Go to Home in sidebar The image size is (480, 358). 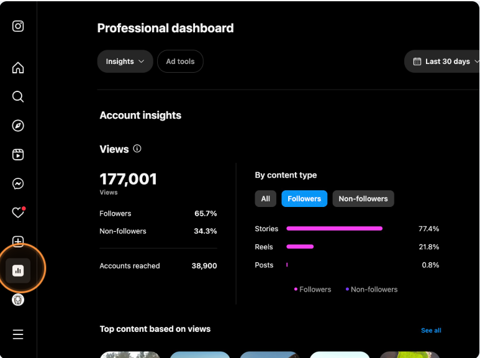coord(18,68)
